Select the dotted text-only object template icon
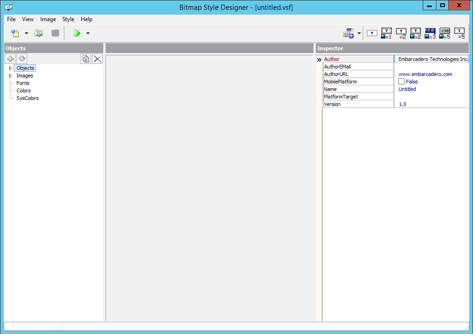Image resolution: width=473 pixels, height=334 pixels. tap(372, 33)
